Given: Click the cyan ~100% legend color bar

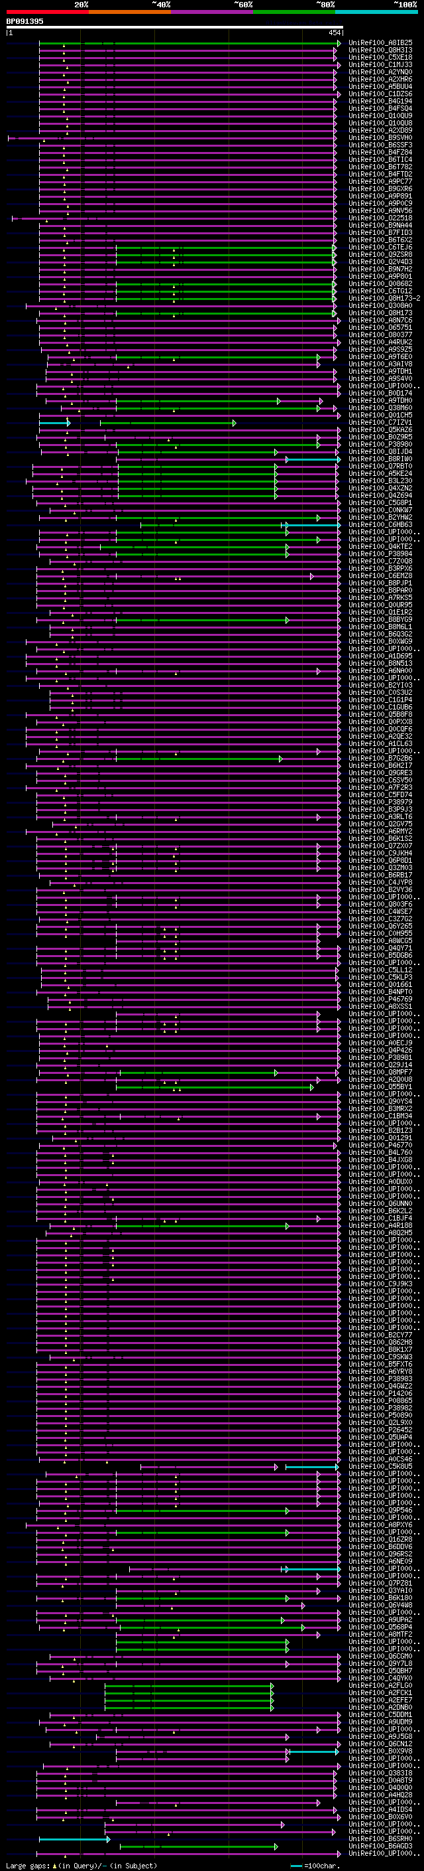Looking at the screenshot, I should 377,13.
